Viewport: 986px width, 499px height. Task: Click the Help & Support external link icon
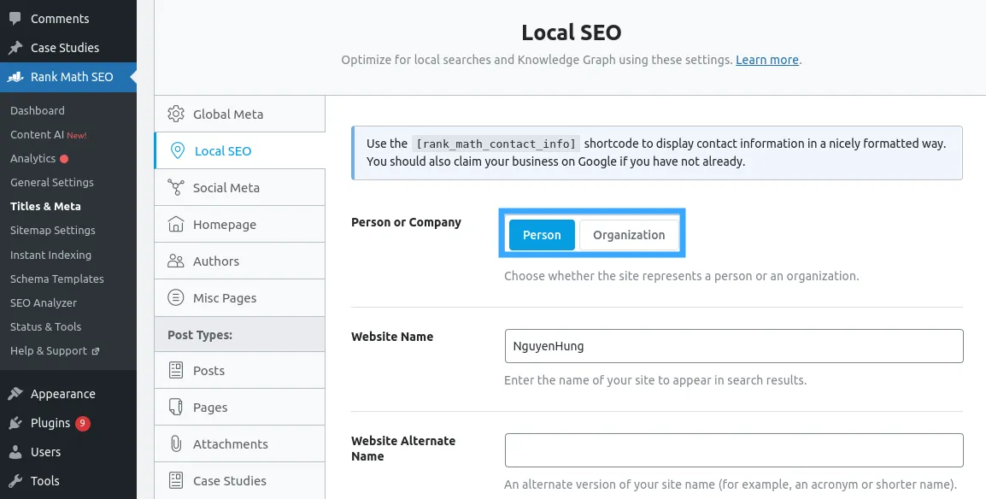(x=96, y=351)
